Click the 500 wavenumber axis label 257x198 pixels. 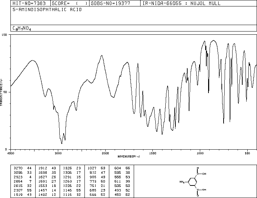247,153
